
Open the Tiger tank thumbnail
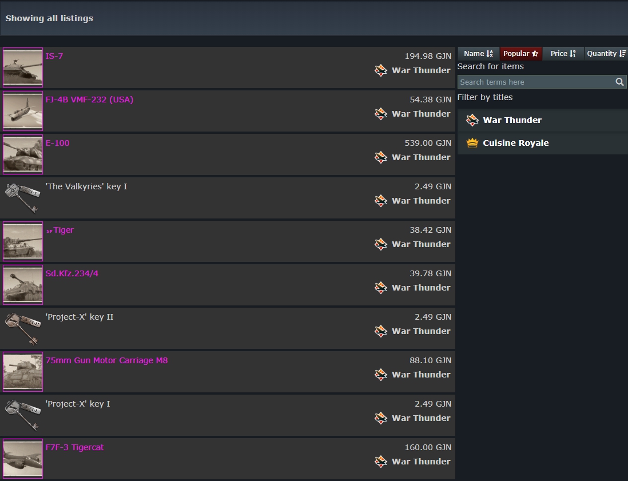point(23,241)
